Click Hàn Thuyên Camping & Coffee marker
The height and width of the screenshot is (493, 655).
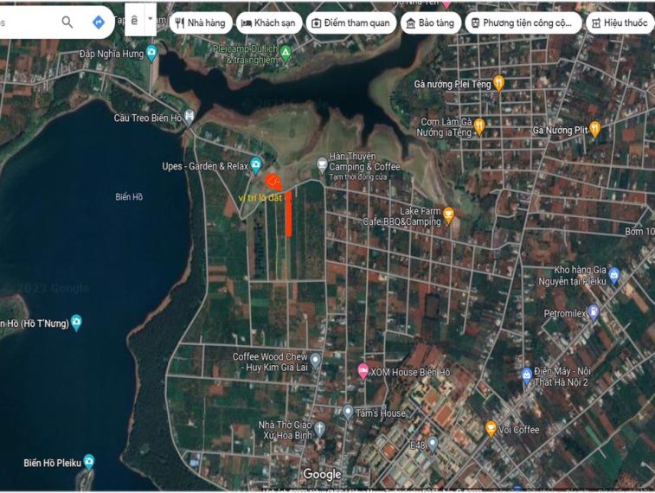[321, 164]
